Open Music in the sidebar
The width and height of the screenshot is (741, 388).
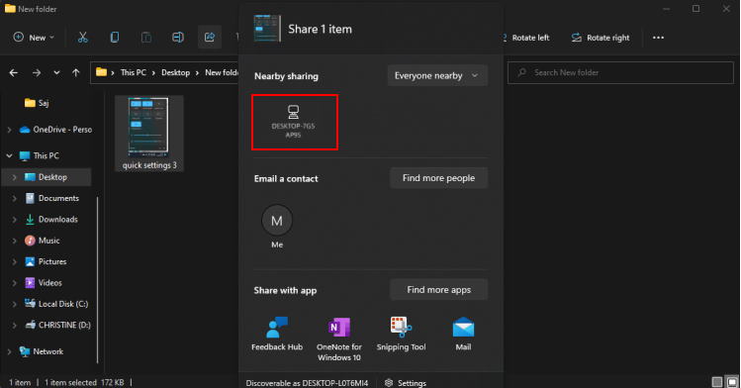(x=43, y=242)
